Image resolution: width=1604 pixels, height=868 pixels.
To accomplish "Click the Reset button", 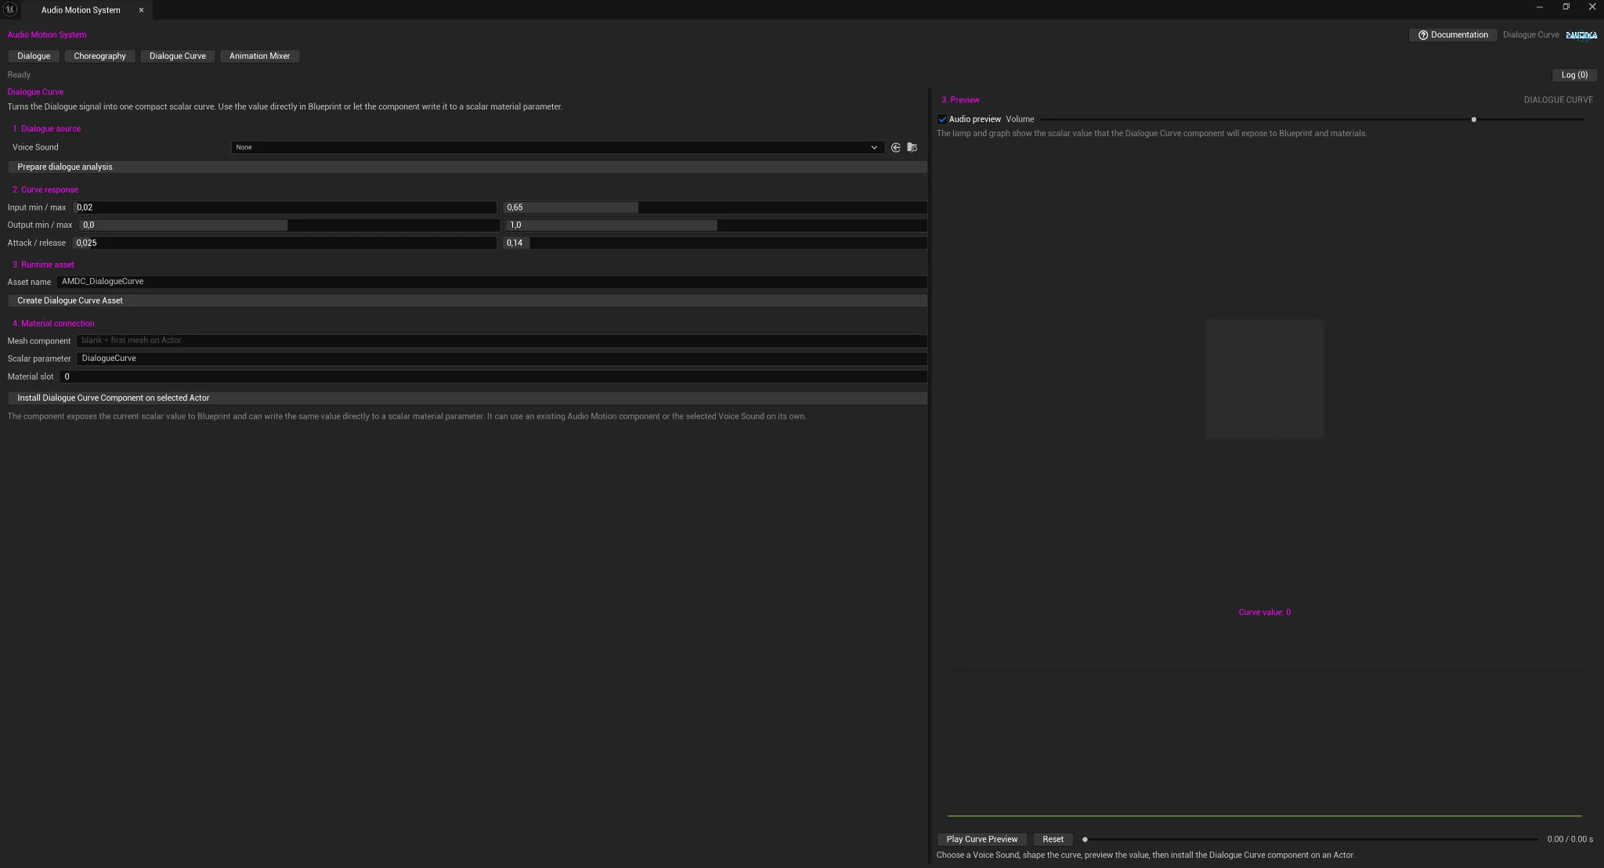I will click(x=1053, y=839).
